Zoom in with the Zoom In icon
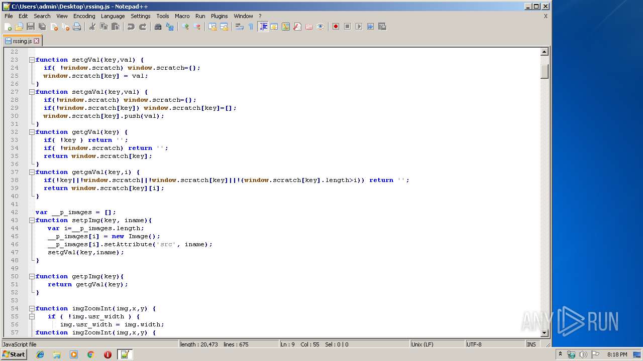Screen dimensions: 643x361 click(x=185, y=27)
